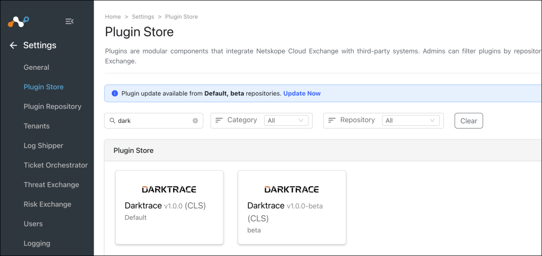Click the search magnifier icon
The width and height of the screenshot is (542, 256).
coord(112,121)
